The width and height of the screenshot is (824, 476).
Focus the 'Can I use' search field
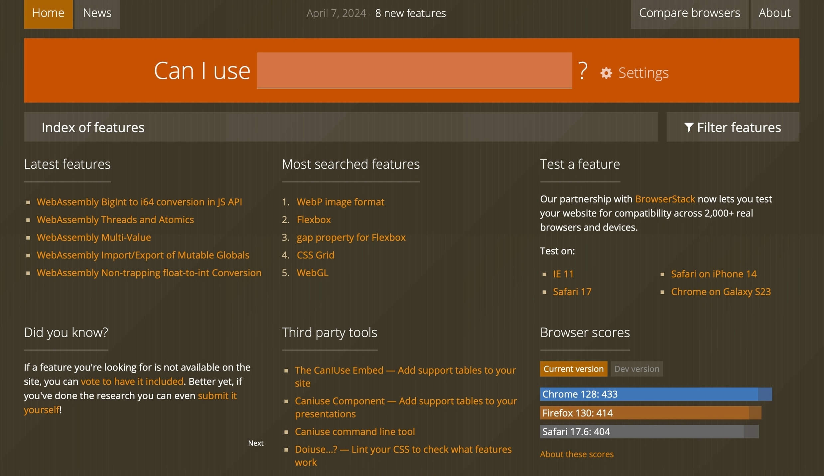(414, 70)
